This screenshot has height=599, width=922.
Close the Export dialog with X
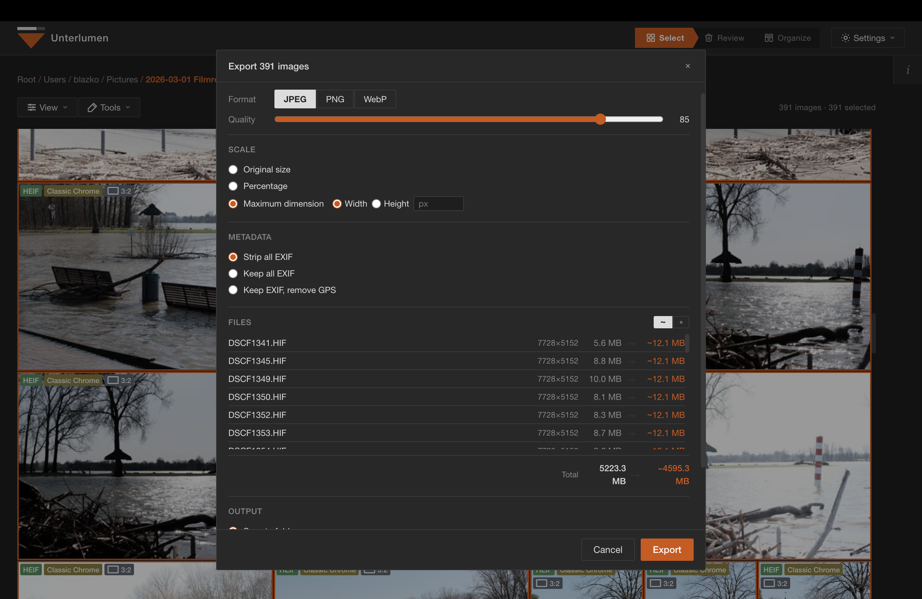[x=688, y=66]
